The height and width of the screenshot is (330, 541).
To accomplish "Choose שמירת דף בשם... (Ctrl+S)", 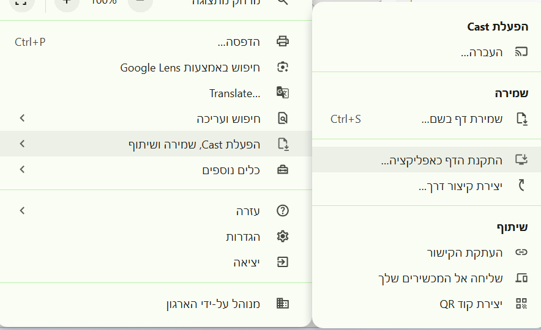I will pos(427,119).
